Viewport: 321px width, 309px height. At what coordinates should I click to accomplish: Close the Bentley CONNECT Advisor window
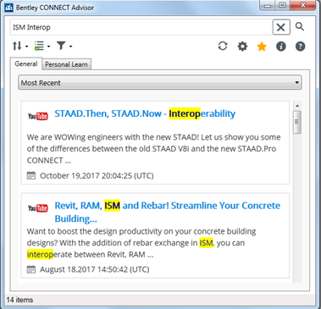(302, 6)
